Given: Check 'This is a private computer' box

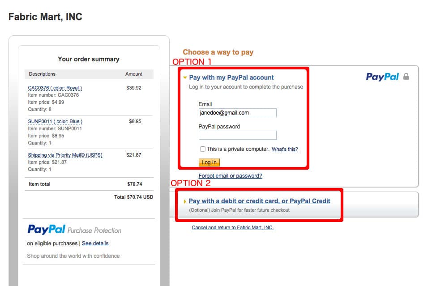Looking at the screenshot, I should (x=203, y=149).
